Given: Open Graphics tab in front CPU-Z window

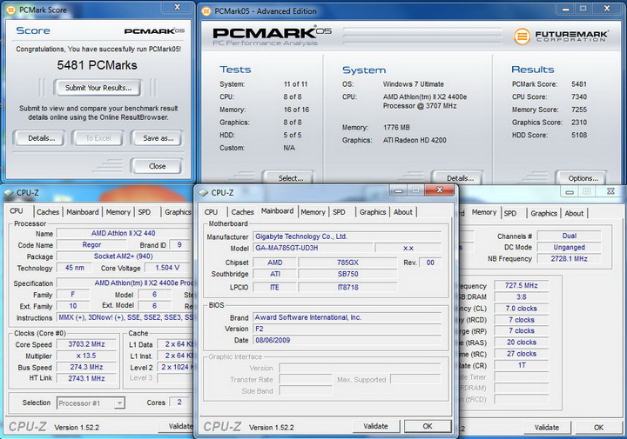Looking at the screenshot, I should (x=373, y=212).
